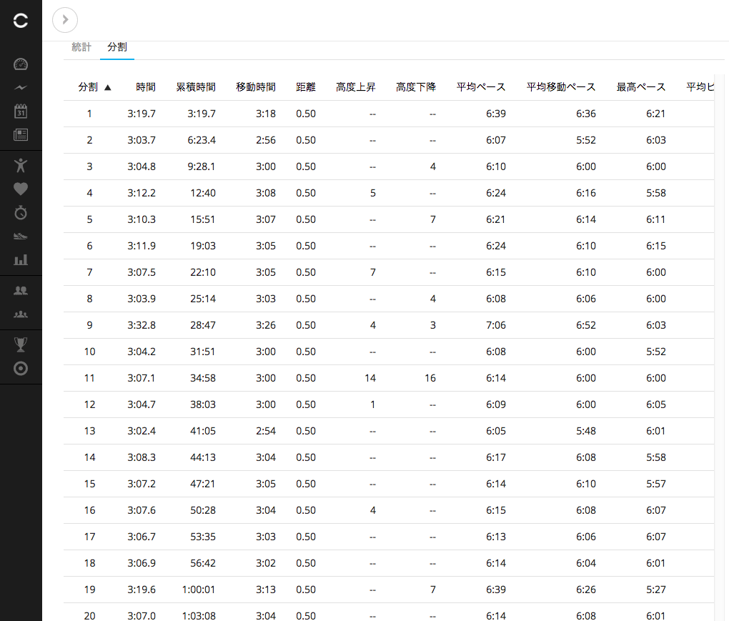
Task: Click the 累積時間 column header
Action: (x=196, y=87)
